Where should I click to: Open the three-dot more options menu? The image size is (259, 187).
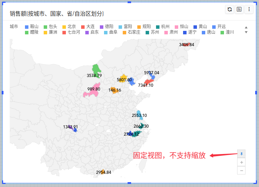tap(249, 10)
